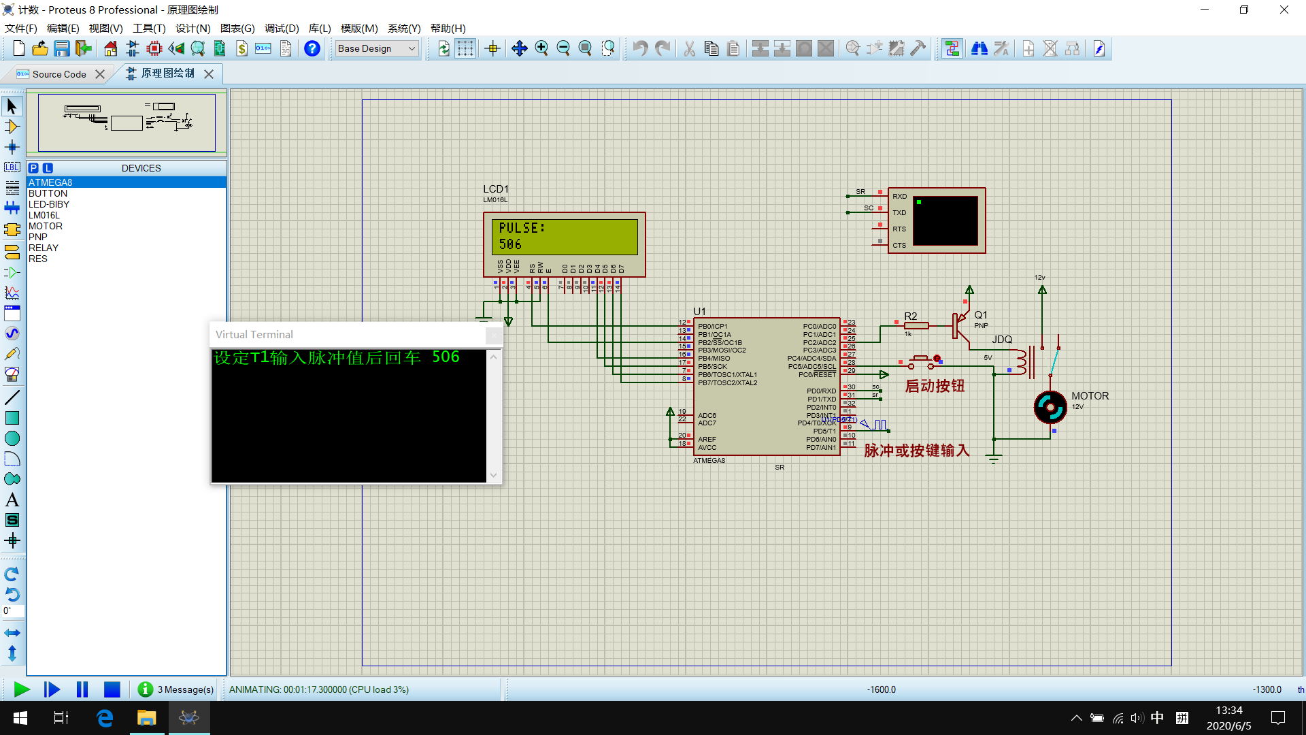Viewport: 1306px width, 735px height.
Task: Click the Rotate Anti-clockwise icon
Action: [x=12, y=594]
